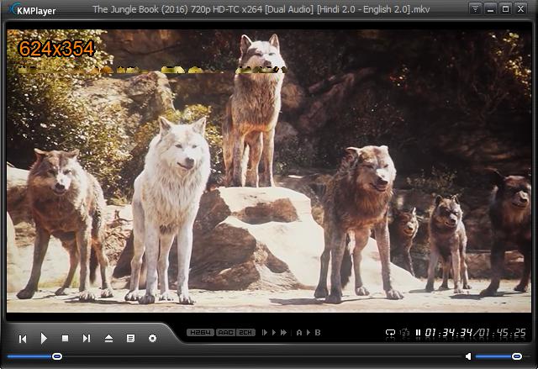
Task: Click the 624x354 resolution overlay
Action: pyautogui.click(x=56, y=49)
